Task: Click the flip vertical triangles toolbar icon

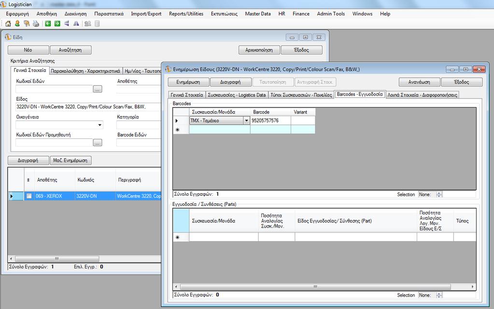Action: (x=67, y=24)
